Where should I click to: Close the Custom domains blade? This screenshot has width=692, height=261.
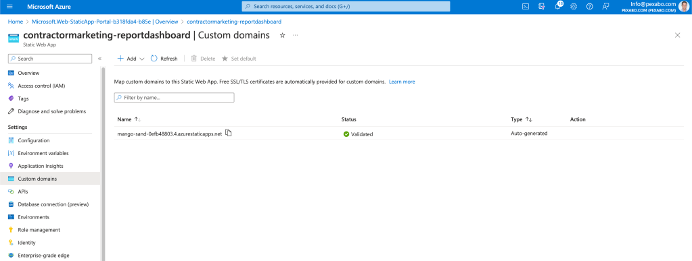click(x=677, y=35)
